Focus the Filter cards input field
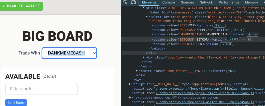 tap(41, 89)
